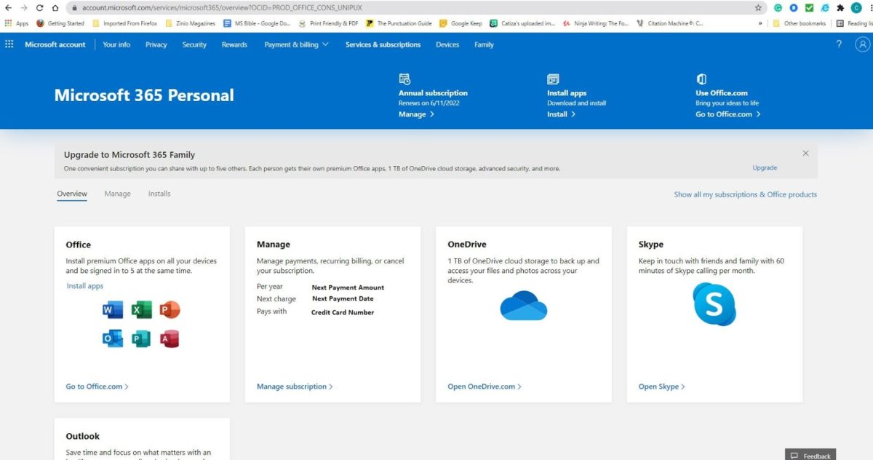
Task: Click the browser back arrow
Action: [x=9, y=8]
